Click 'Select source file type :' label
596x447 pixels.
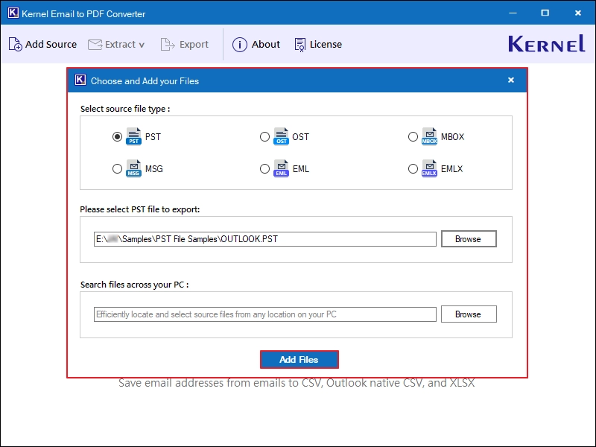(125, 109)
